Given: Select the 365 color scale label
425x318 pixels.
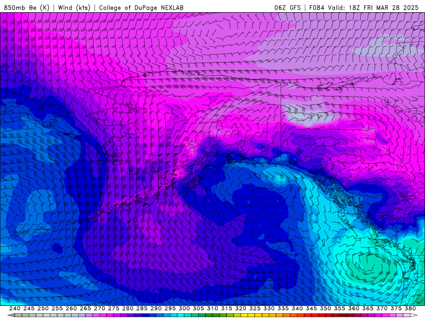Looking at the screenshot, I should [x=367, y=308].
